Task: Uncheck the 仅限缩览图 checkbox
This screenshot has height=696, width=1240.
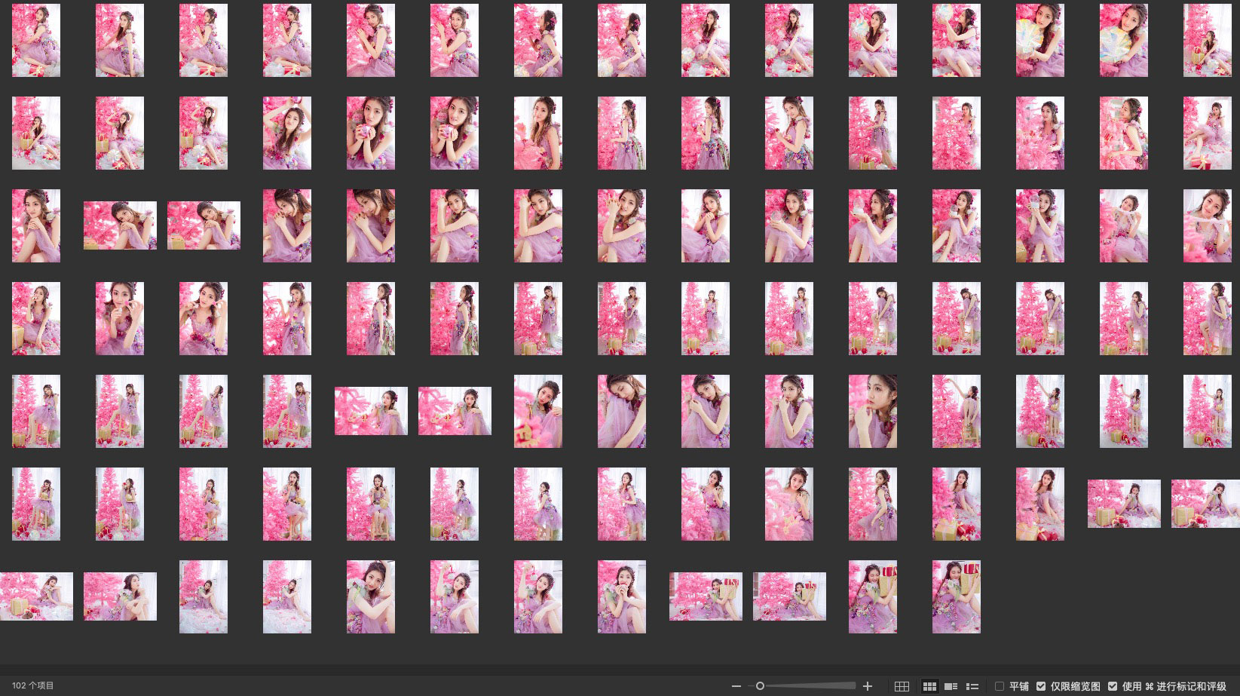Action: pos(1041,686)
